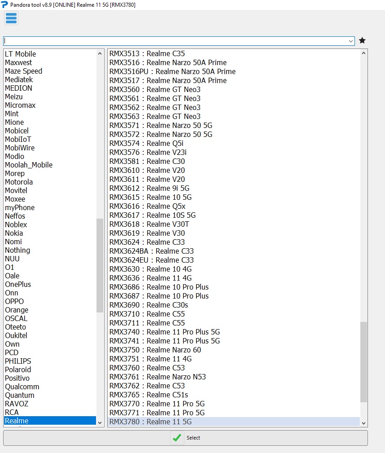Select Motorola brand
385x453 pixels.
tap(19, 182)
